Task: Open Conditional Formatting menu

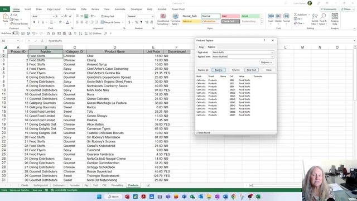Action: click(163, 19)
